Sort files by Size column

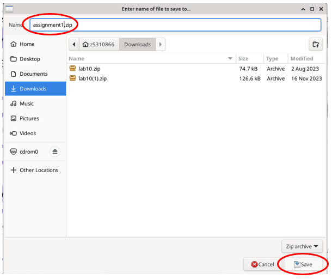(249, 58)
